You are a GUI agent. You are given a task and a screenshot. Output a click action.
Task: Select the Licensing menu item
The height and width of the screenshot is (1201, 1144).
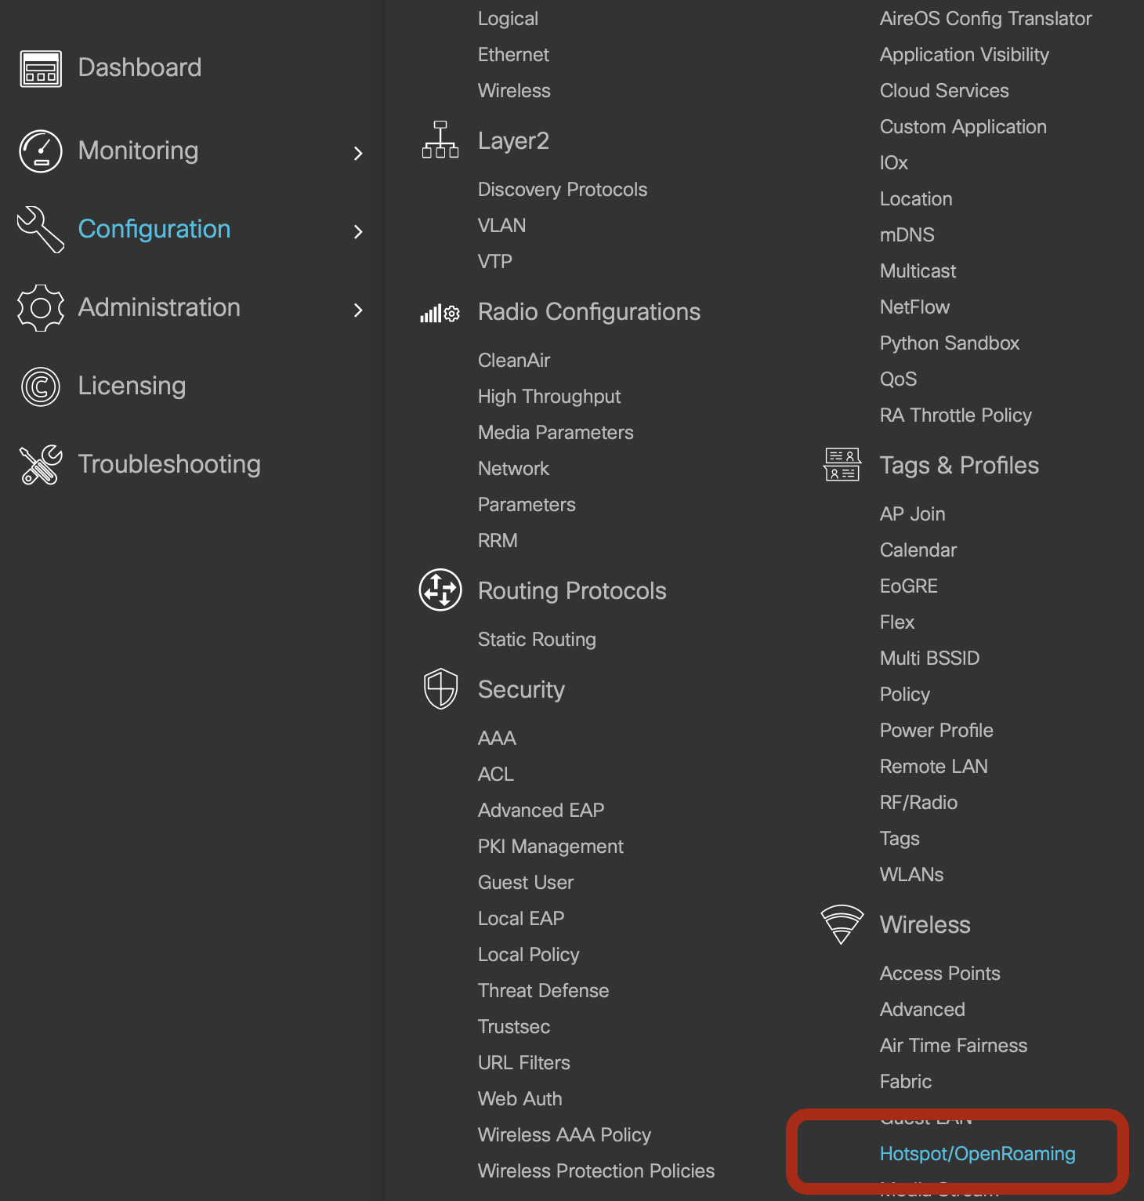tap(132, 386)
